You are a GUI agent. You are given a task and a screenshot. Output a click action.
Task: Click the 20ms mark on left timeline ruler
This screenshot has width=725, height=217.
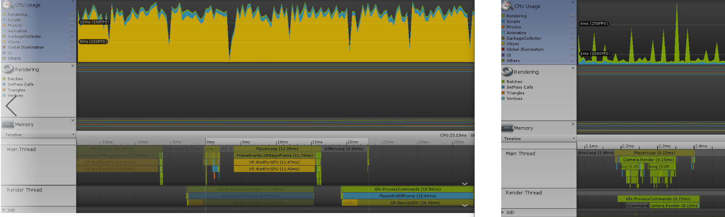[x=347, y=142]
